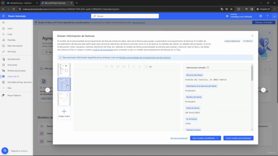The image size is (278, 156).
Task: Select the Destinatario de la dirección del cliente tag
Action: [x=201, y=86]
